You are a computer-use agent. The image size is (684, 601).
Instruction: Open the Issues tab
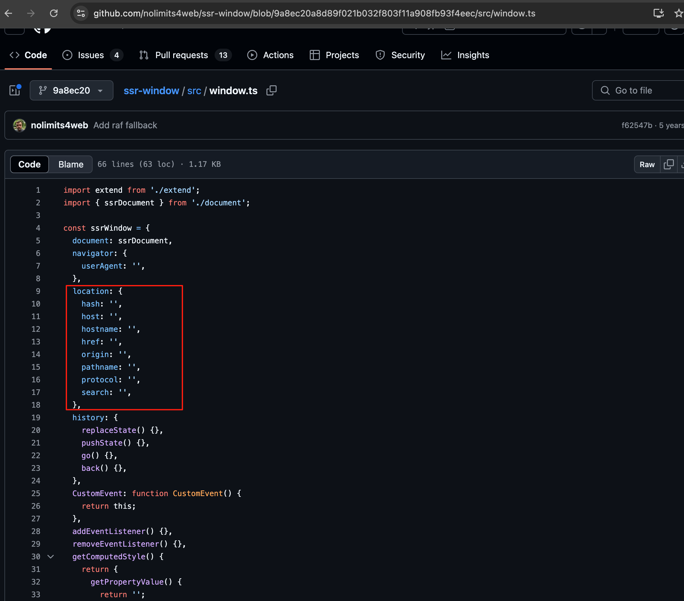(91, 55)
